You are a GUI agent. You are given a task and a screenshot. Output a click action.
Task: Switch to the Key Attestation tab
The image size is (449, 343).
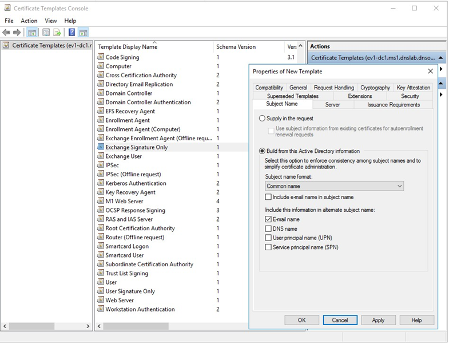pos(413,88)
